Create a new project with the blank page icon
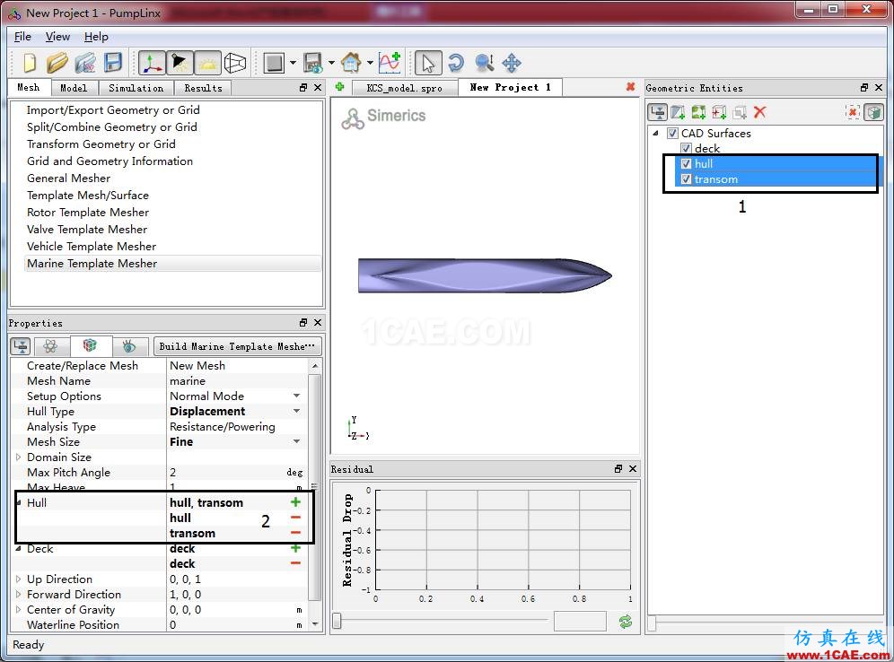Image resolution: width=894 pixels, height=662 pixels. point(30,63)
